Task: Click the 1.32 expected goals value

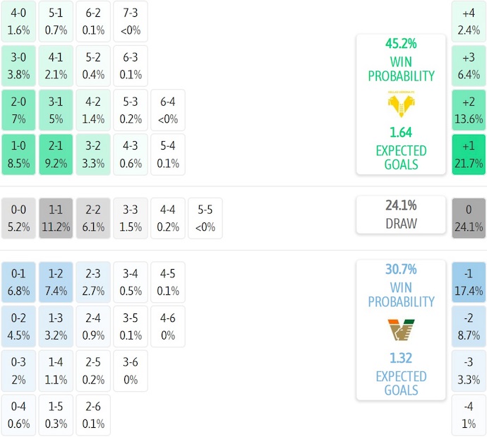Action: 400,358
